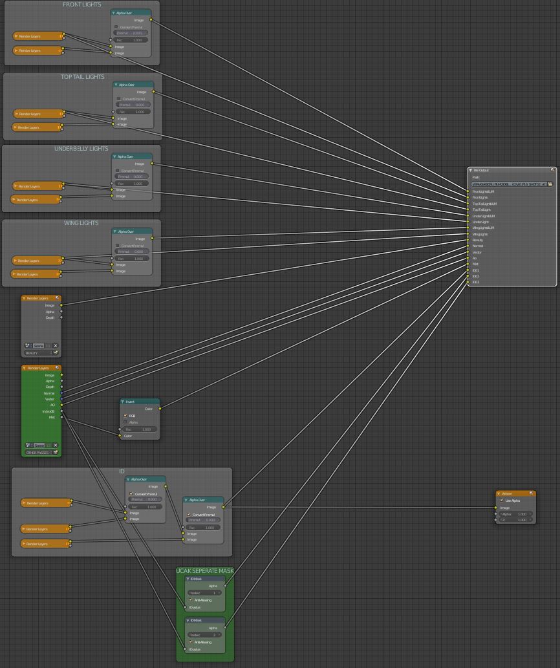Toggle Anti-Aliasing on IDMask index 1 node

[190, 600]
